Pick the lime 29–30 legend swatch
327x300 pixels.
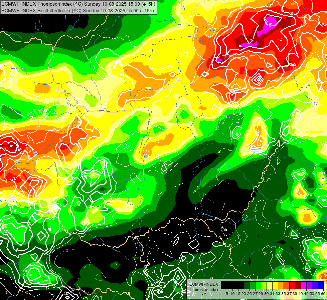(264, 285)
